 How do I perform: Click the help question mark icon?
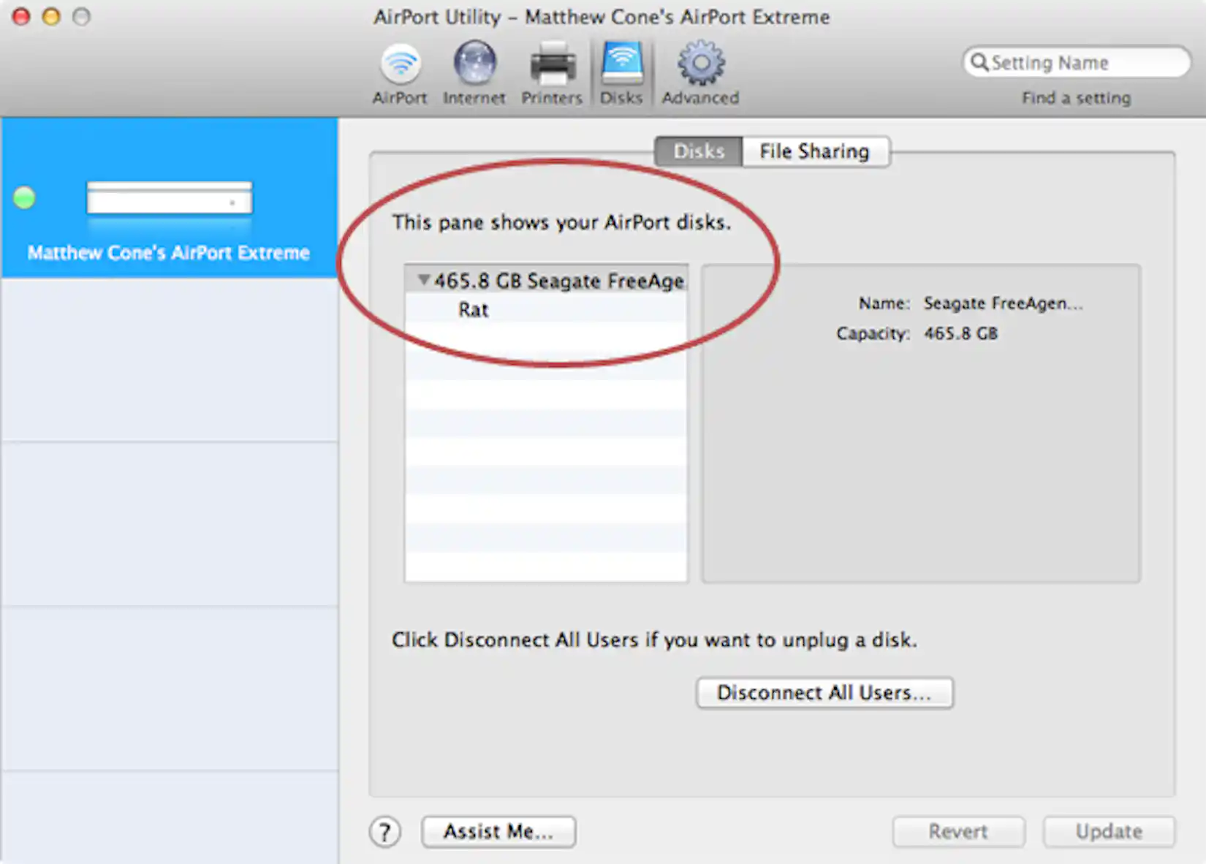click(x=385, y=831)
